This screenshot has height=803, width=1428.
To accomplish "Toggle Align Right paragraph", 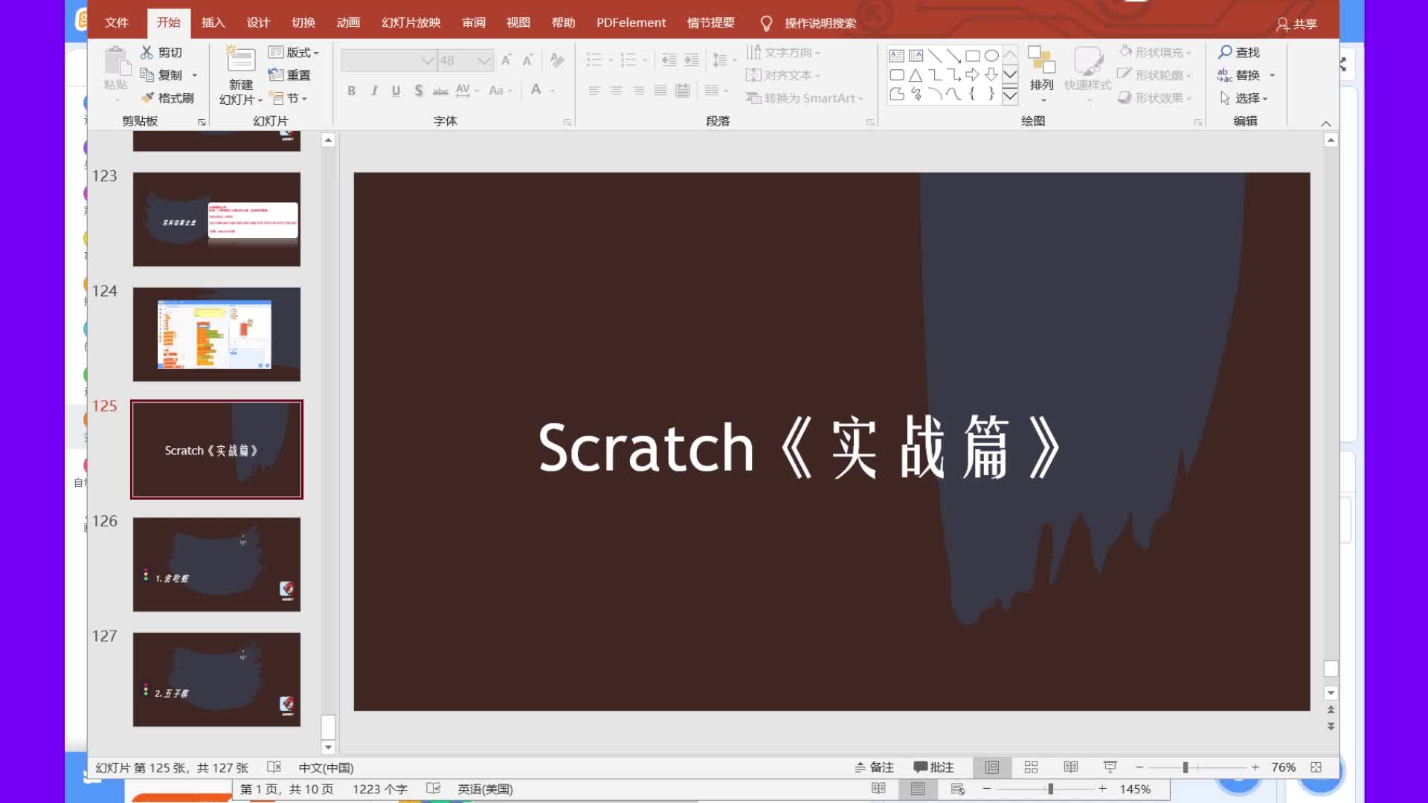I will (x=639, y=91).
